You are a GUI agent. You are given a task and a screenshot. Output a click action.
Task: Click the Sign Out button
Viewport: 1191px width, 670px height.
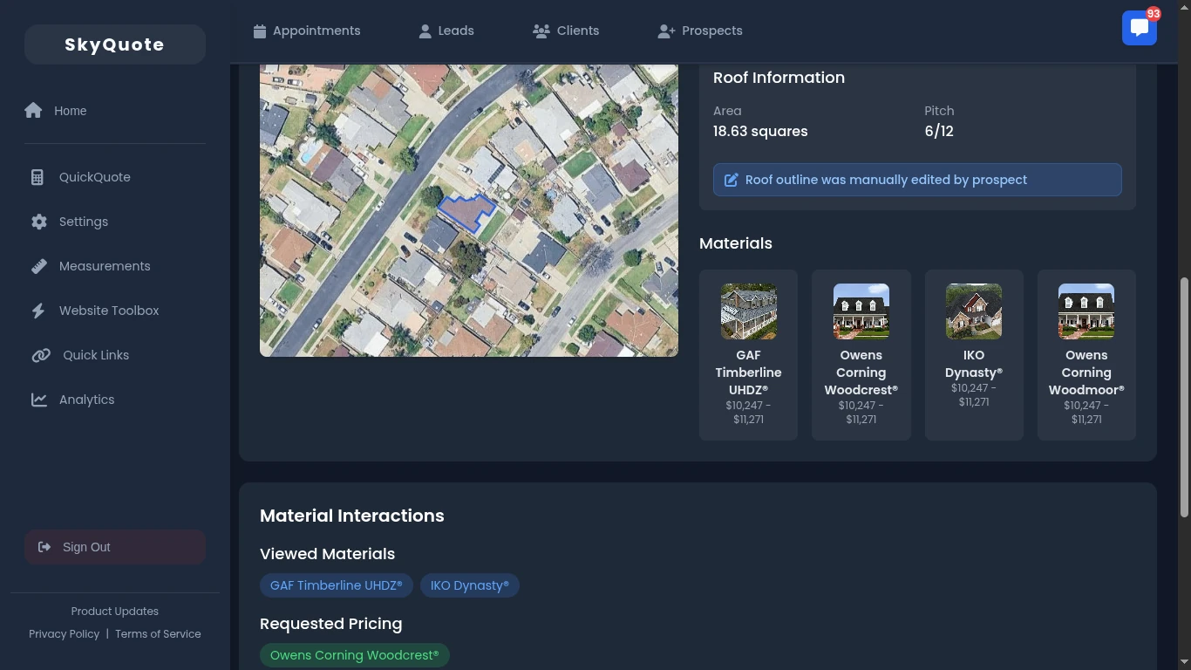[x=115, y=547]
